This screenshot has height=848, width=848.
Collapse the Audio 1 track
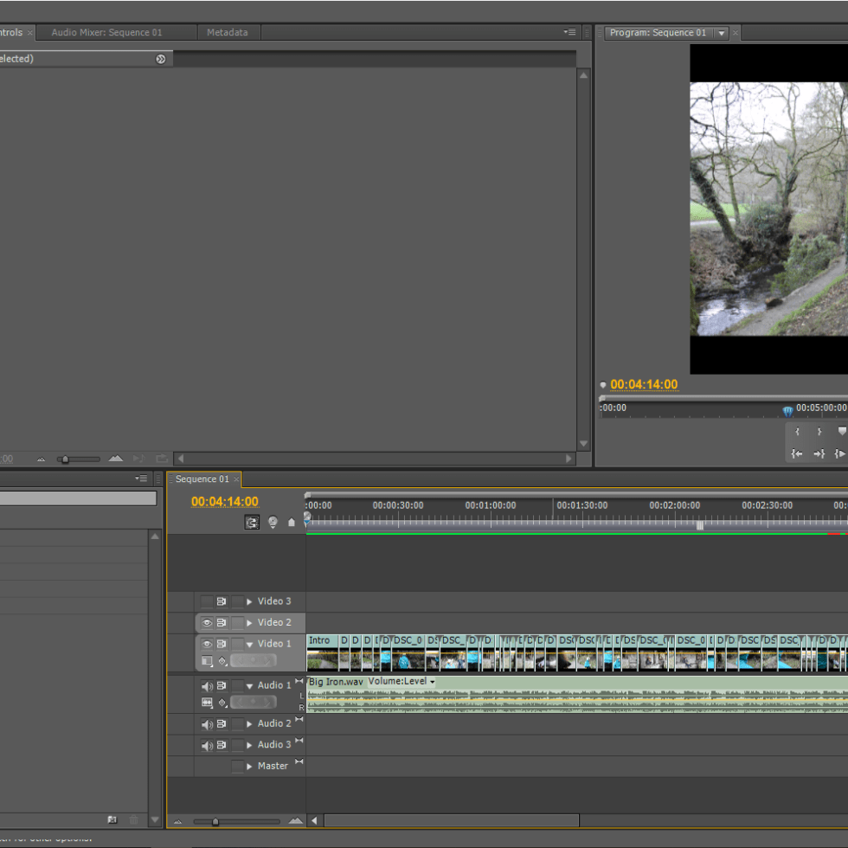tap(249, 685)
